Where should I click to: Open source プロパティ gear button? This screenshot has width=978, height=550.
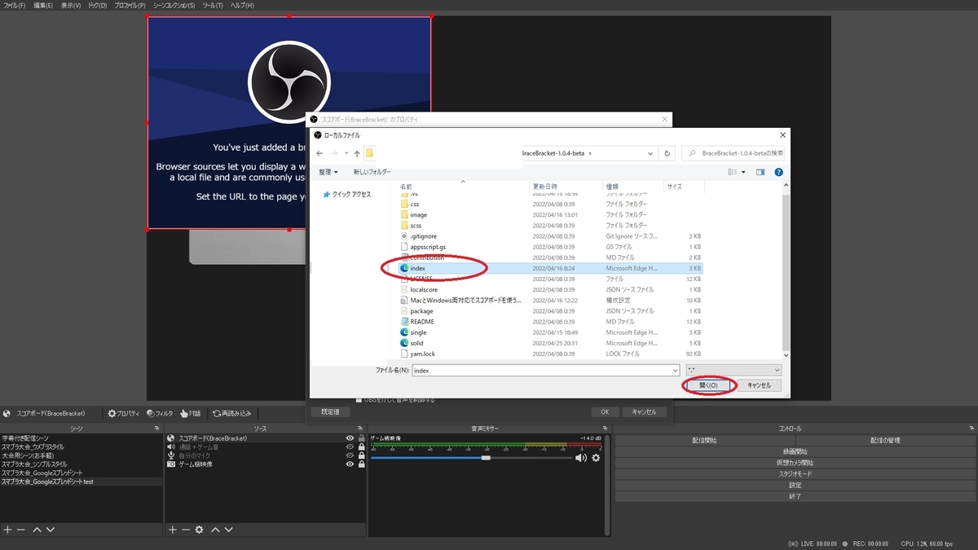click(x=125, y=413)
